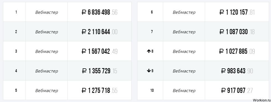Click the ruble symbol before 2 110 644
The width and height of the screenshot is (271, 102).
pyautogui.click(x=84, y=32)
